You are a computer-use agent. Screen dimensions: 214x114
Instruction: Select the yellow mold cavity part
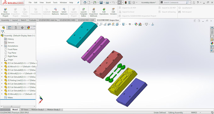pyautogui.click(x=122, y=81)
